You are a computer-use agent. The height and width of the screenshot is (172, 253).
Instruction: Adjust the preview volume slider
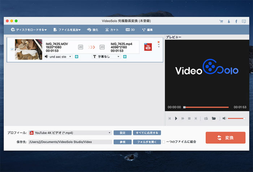point(236,118)
